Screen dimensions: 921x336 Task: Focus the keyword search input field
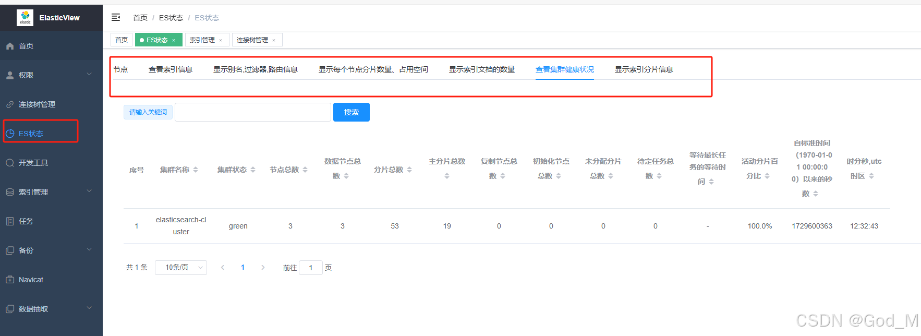point(253,112)
